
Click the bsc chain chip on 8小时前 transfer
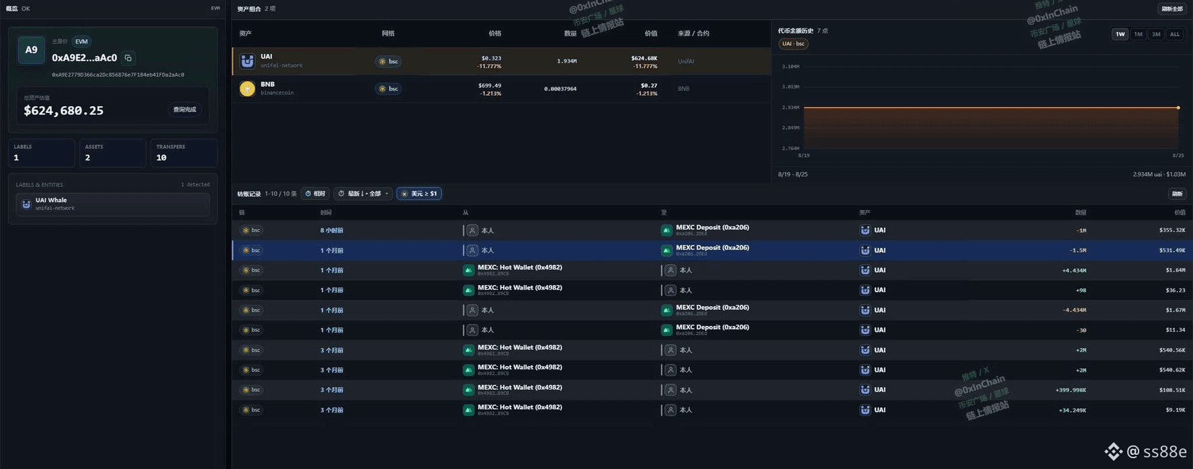[251, 230]
